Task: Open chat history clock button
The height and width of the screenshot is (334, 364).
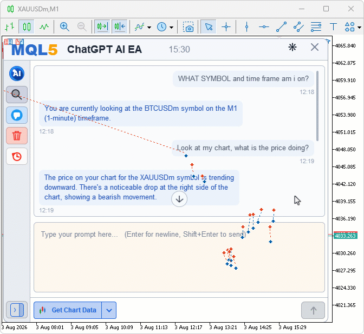Action: [17, 156]
